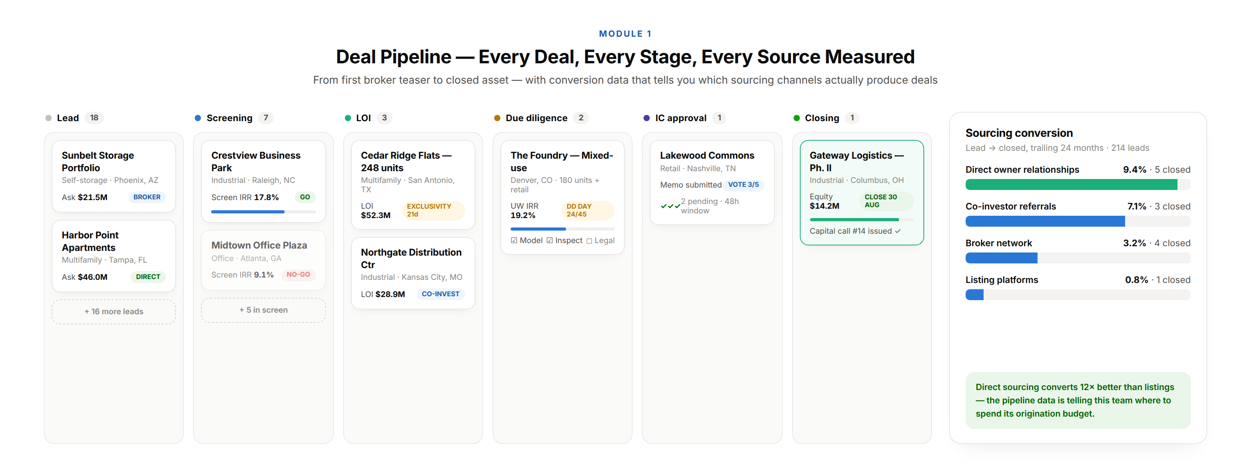Click the NO-GO badge on Midtown Office
Image resolution: width=1251 pixels, height=469 pixels.
click(298, 275)
